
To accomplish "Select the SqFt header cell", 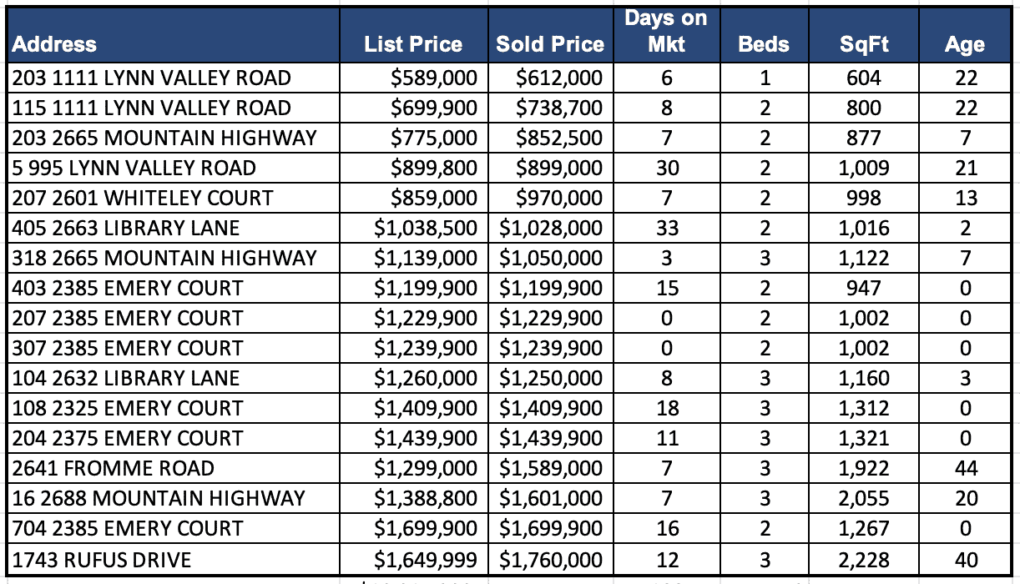I will (863, 44).
